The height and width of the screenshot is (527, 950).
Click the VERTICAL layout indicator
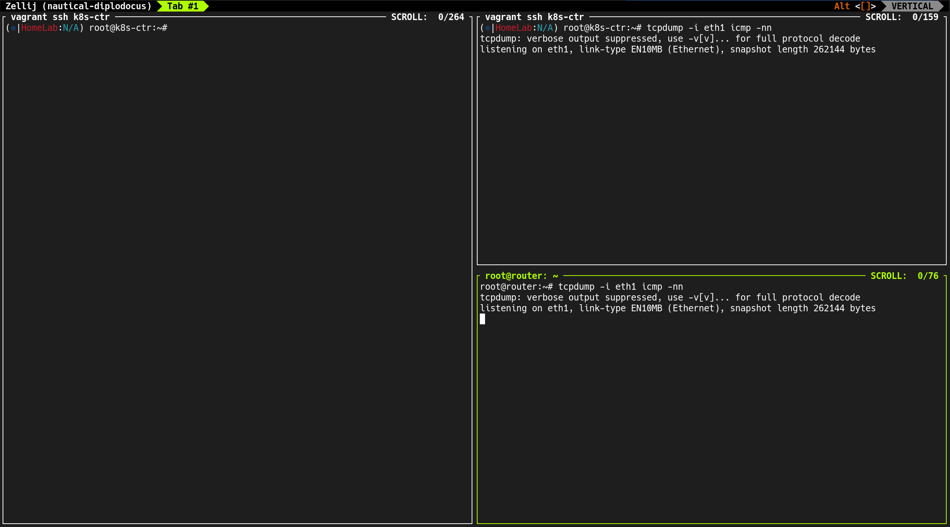click(912, 6)
